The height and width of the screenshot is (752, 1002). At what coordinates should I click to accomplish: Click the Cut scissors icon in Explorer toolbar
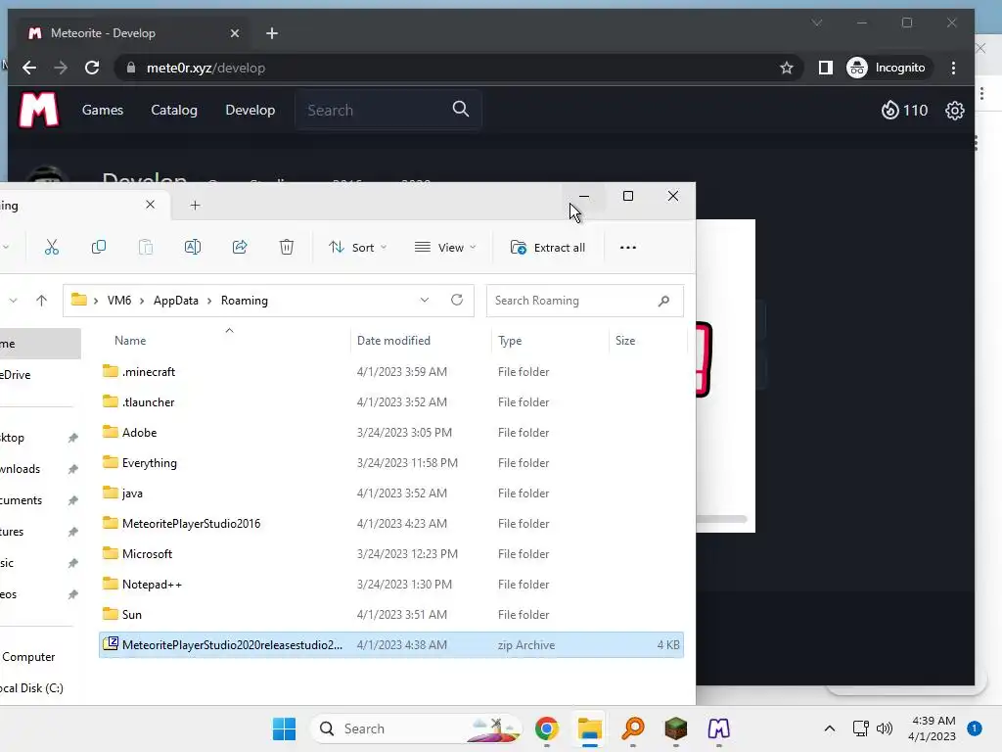click(52, 248)
